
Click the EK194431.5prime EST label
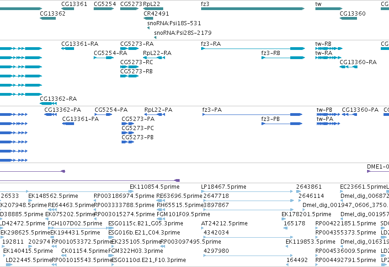point(75,233)
